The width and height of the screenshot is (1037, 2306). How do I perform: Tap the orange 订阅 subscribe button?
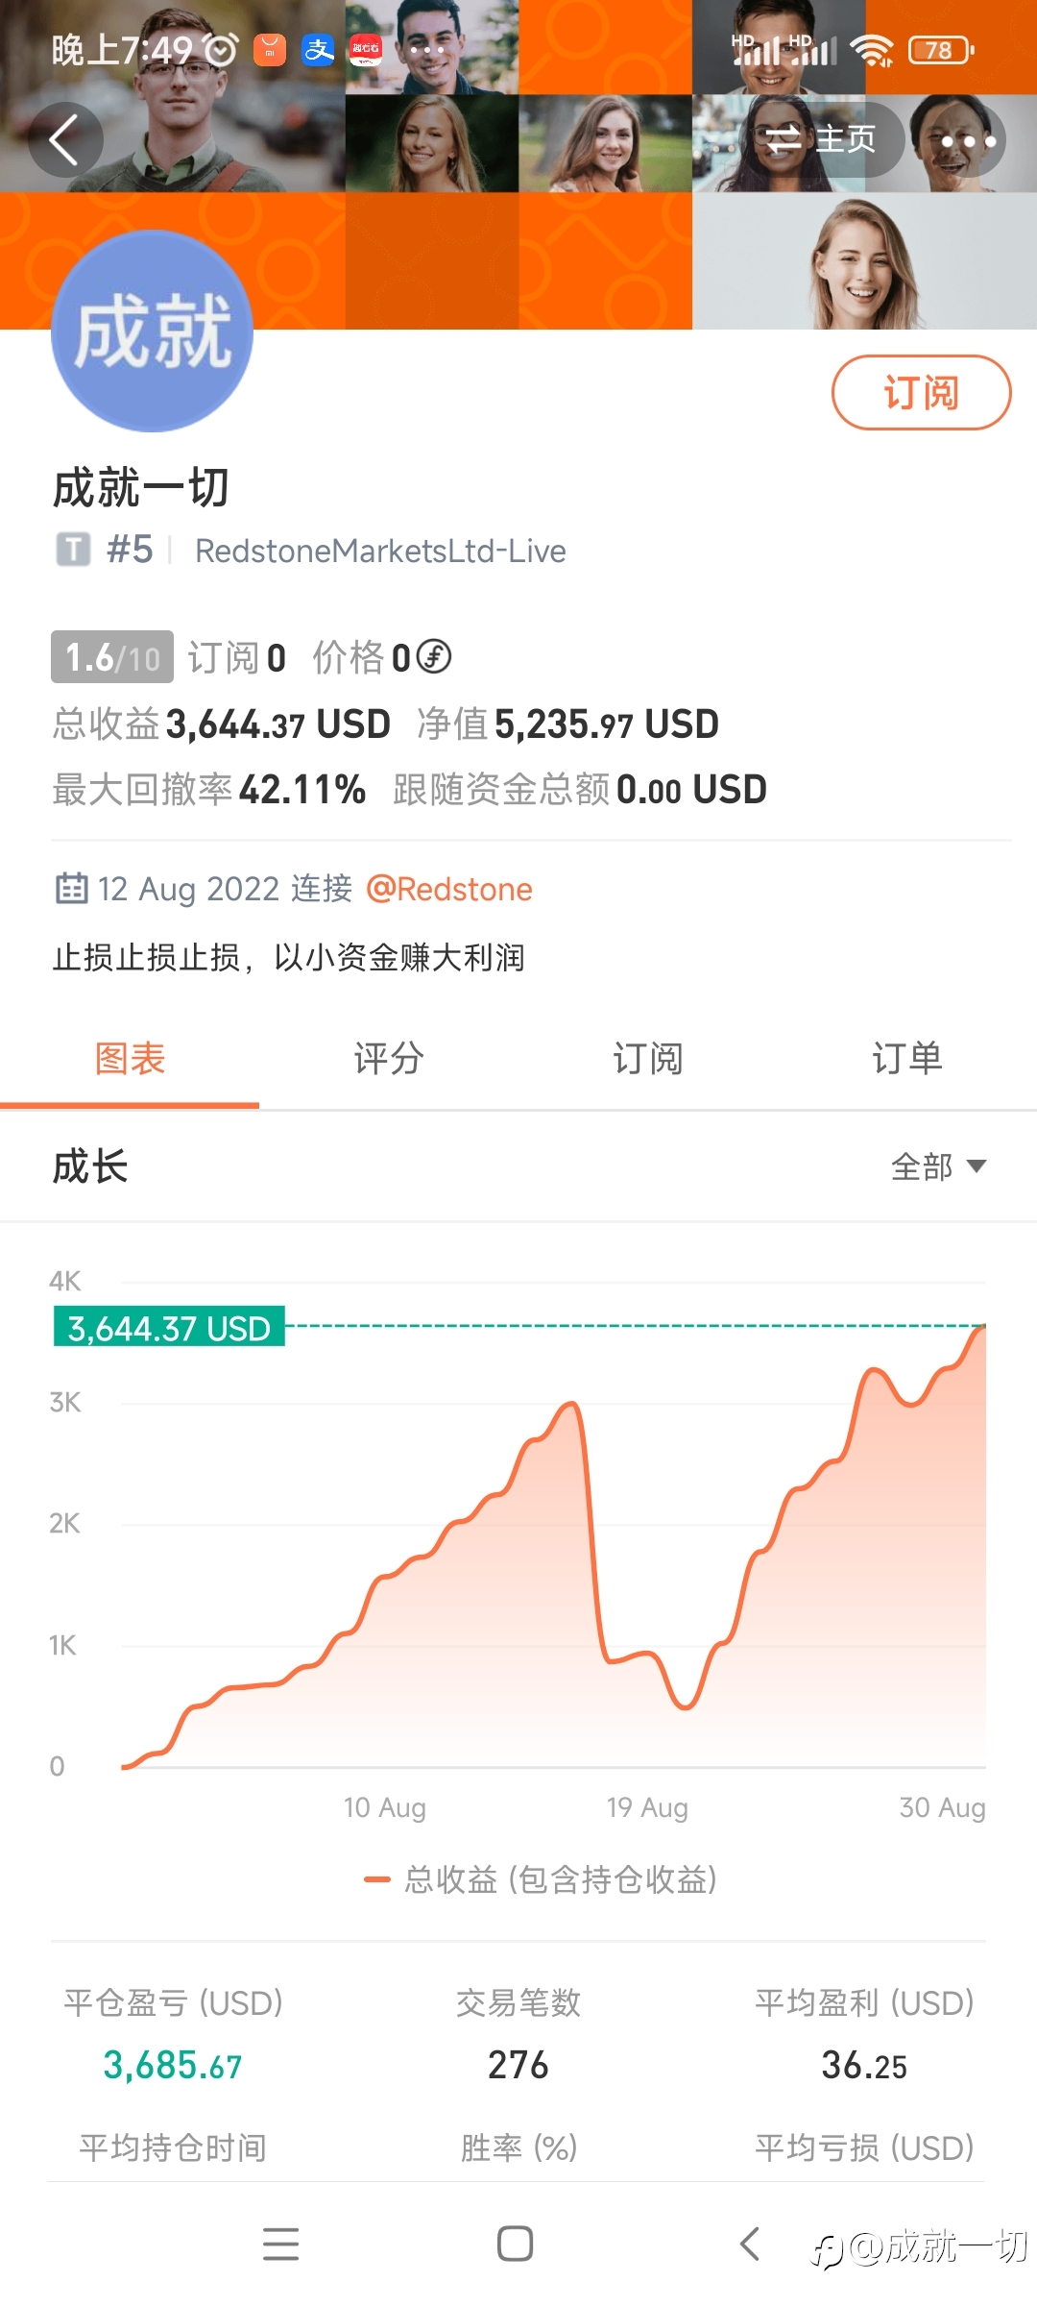[920, 393]
